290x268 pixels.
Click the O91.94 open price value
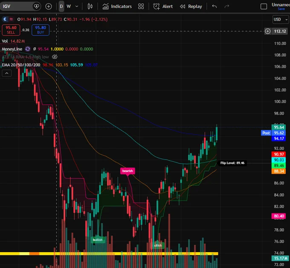[x=24, y=19]
